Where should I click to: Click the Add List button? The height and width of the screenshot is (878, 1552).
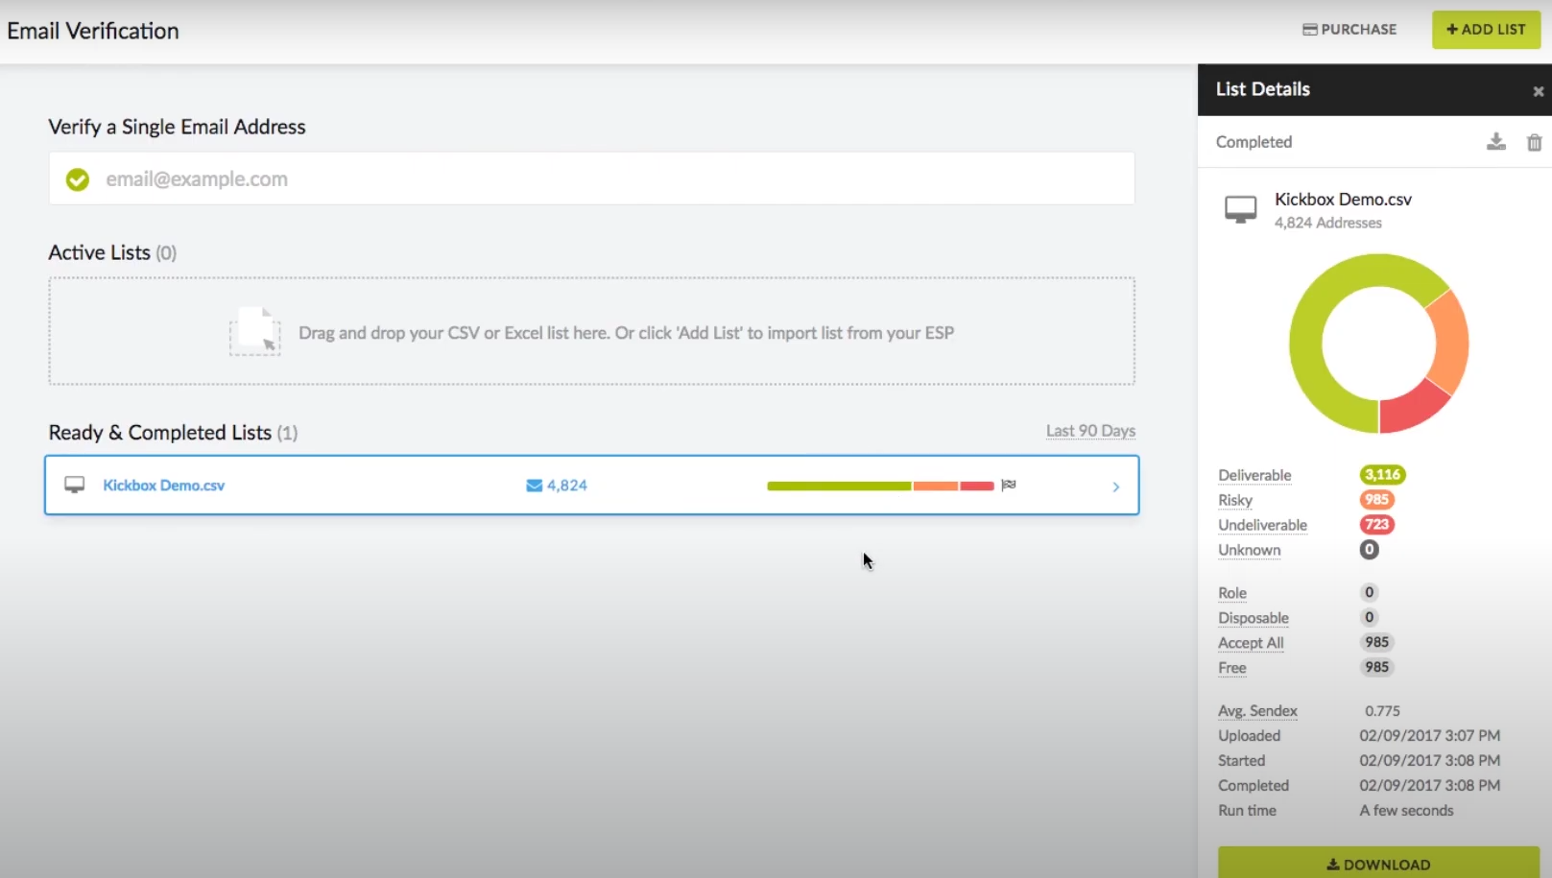[1486, 30]
